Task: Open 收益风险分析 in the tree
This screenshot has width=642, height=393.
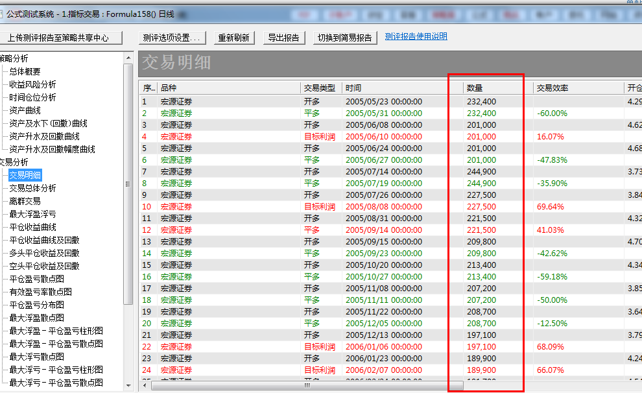Action: pos(32,84)
